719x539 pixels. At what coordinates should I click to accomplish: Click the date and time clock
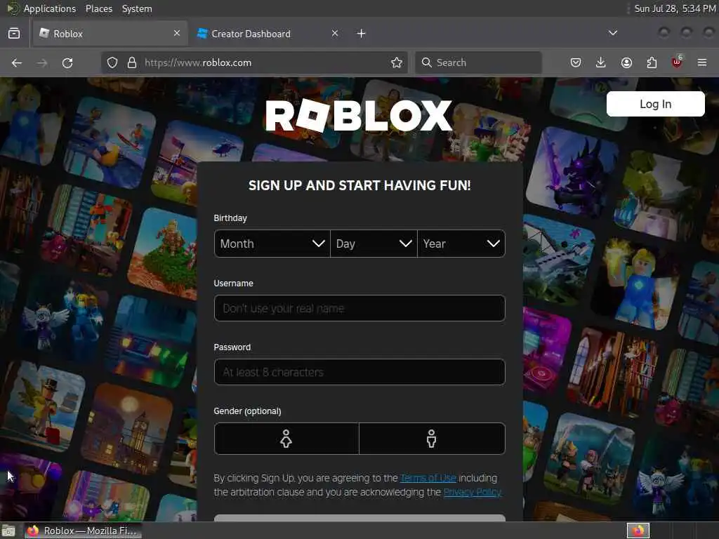[x=675, y=8]
